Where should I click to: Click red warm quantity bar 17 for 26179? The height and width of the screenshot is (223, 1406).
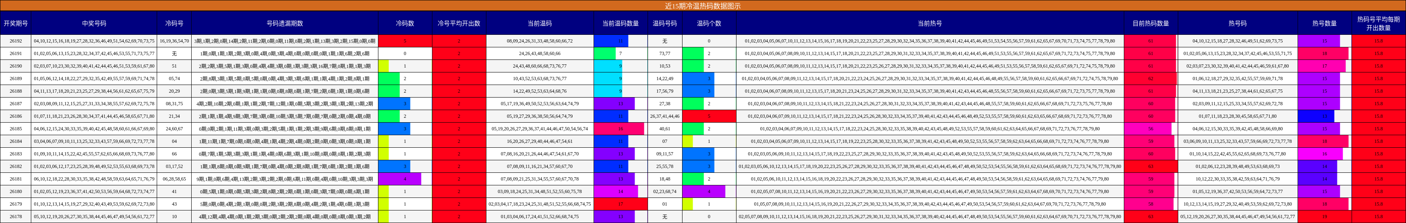tap(620, 204)
